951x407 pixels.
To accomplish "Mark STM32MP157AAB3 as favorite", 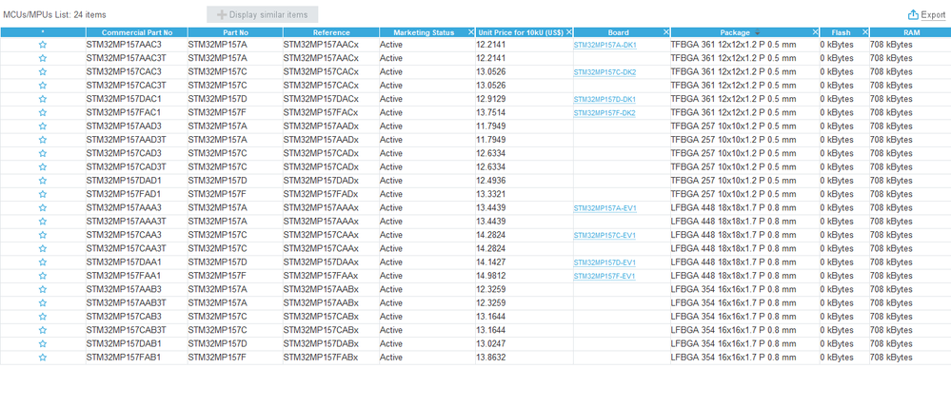I will 43,290.
